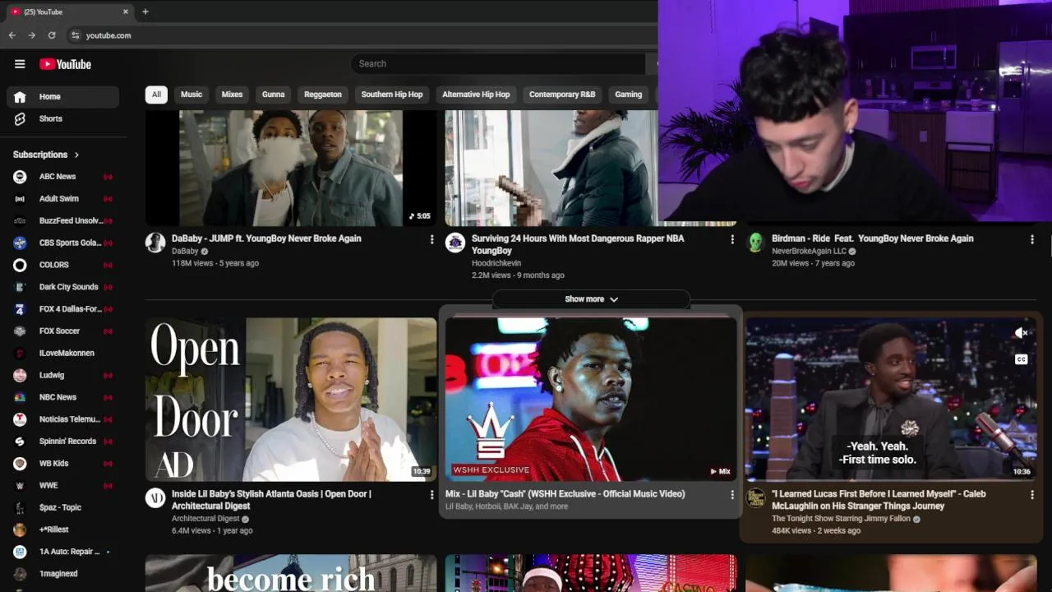Open CBS Sports Golazo subscription
Screen dimensions: 1052x592
pos(62,243)
